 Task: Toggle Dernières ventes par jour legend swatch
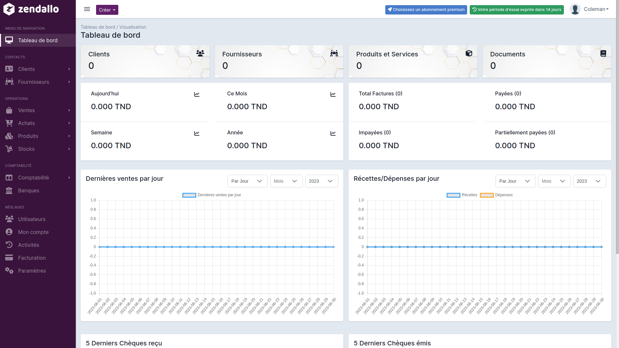(x=189, y=195)
